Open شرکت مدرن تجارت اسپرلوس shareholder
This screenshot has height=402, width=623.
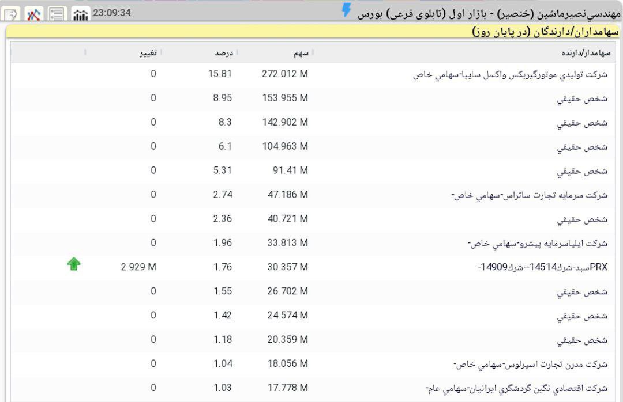pyautogui.click(x=530, y=364)
